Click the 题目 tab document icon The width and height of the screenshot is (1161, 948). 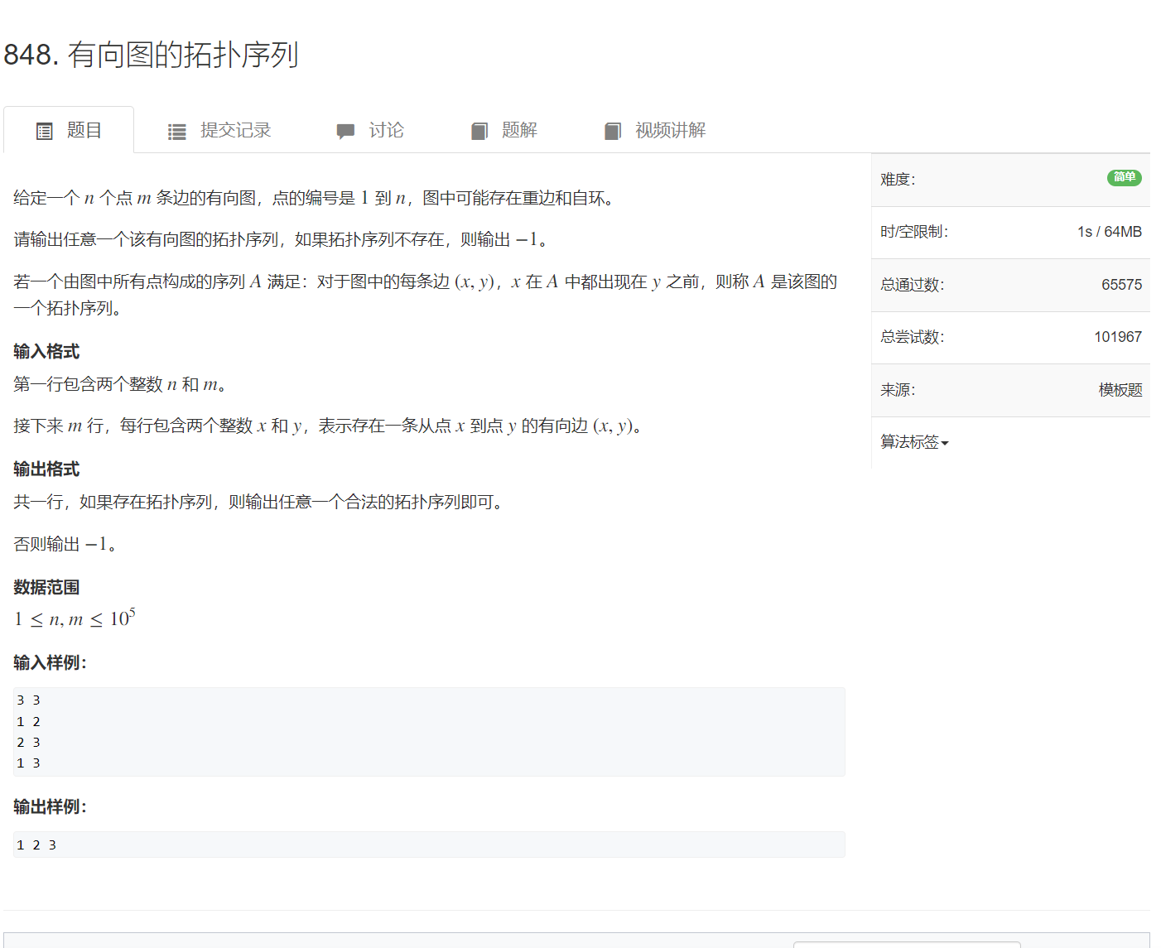tap(45, 131)
